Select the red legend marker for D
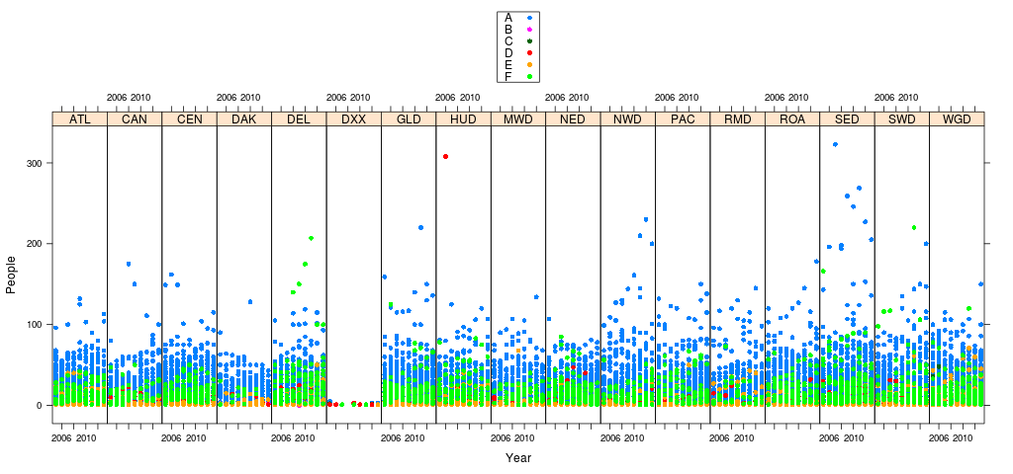Screen dimensions: 1013x474 point(530,52)
